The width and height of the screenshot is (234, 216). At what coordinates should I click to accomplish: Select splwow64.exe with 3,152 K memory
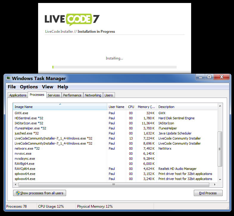point(115,174)
